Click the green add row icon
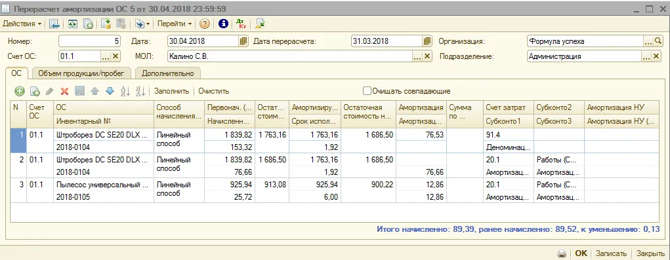 pyautogui.click(x=20, y=91)
